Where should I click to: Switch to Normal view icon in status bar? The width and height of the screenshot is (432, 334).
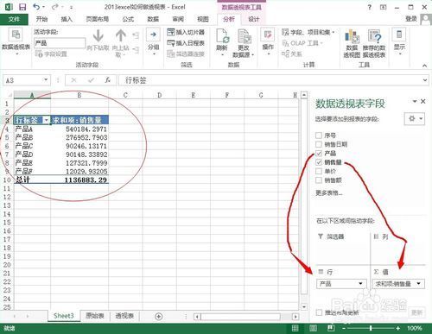295,328
